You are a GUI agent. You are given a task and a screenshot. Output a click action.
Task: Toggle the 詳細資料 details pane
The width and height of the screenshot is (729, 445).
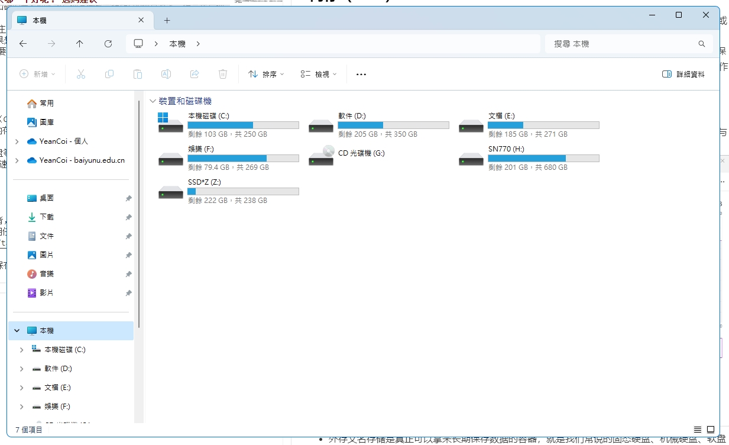683,75
